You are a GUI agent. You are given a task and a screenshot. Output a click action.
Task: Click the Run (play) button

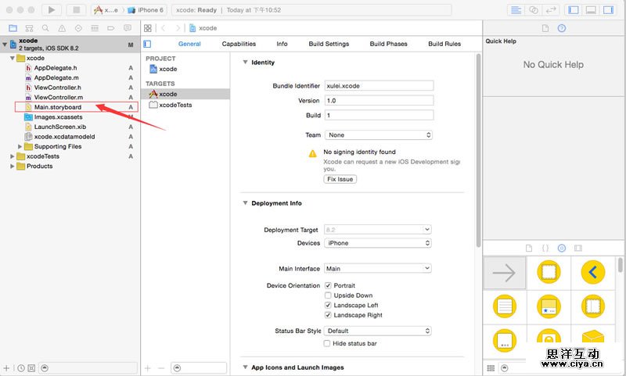[51, 10]
